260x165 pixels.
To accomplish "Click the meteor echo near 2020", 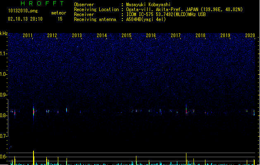I will tap(254, 113).
